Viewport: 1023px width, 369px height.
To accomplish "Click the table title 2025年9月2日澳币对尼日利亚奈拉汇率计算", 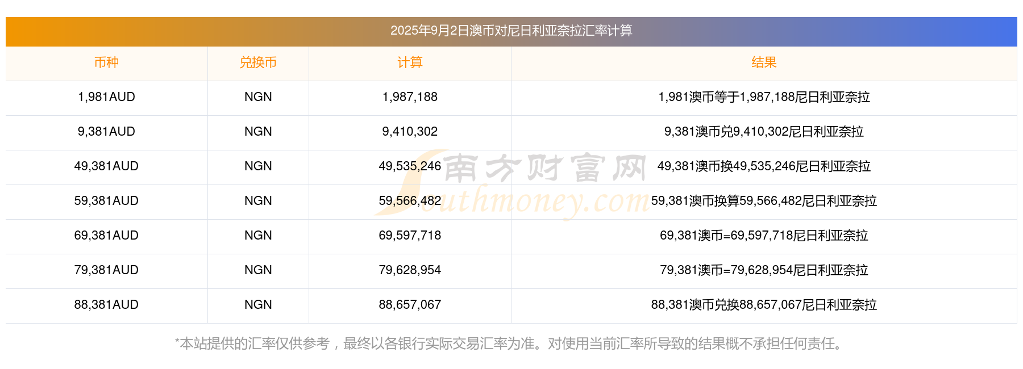I will (x=511, y=31).
